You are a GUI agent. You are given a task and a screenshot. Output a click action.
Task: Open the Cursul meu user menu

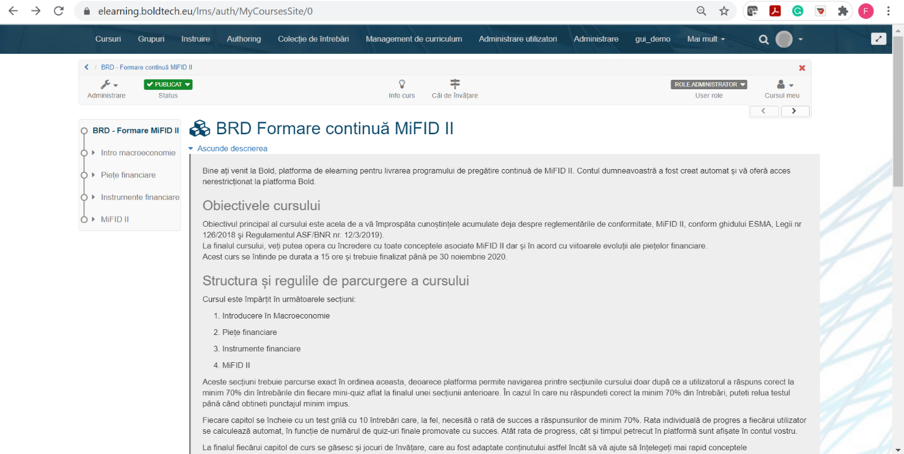782,89
